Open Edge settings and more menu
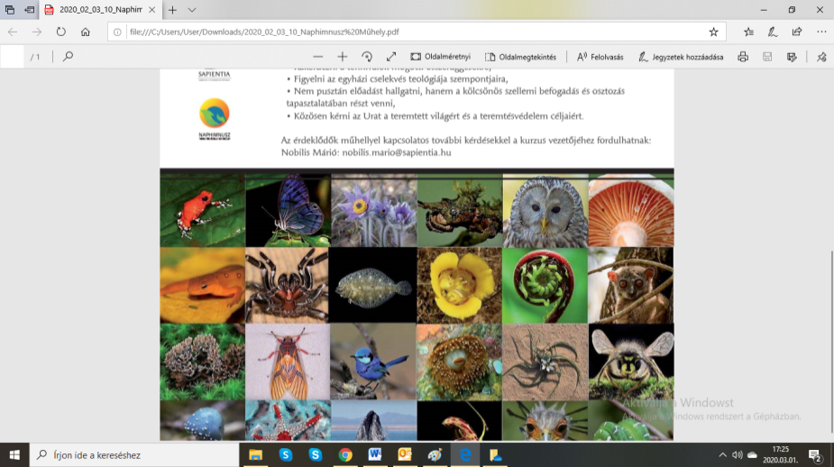Image resolution: width=834 pixels, height=467 pixels. (x=821, y=32)
